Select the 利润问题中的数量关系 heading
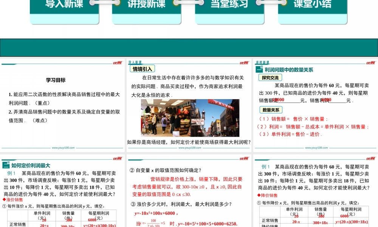 289,70
